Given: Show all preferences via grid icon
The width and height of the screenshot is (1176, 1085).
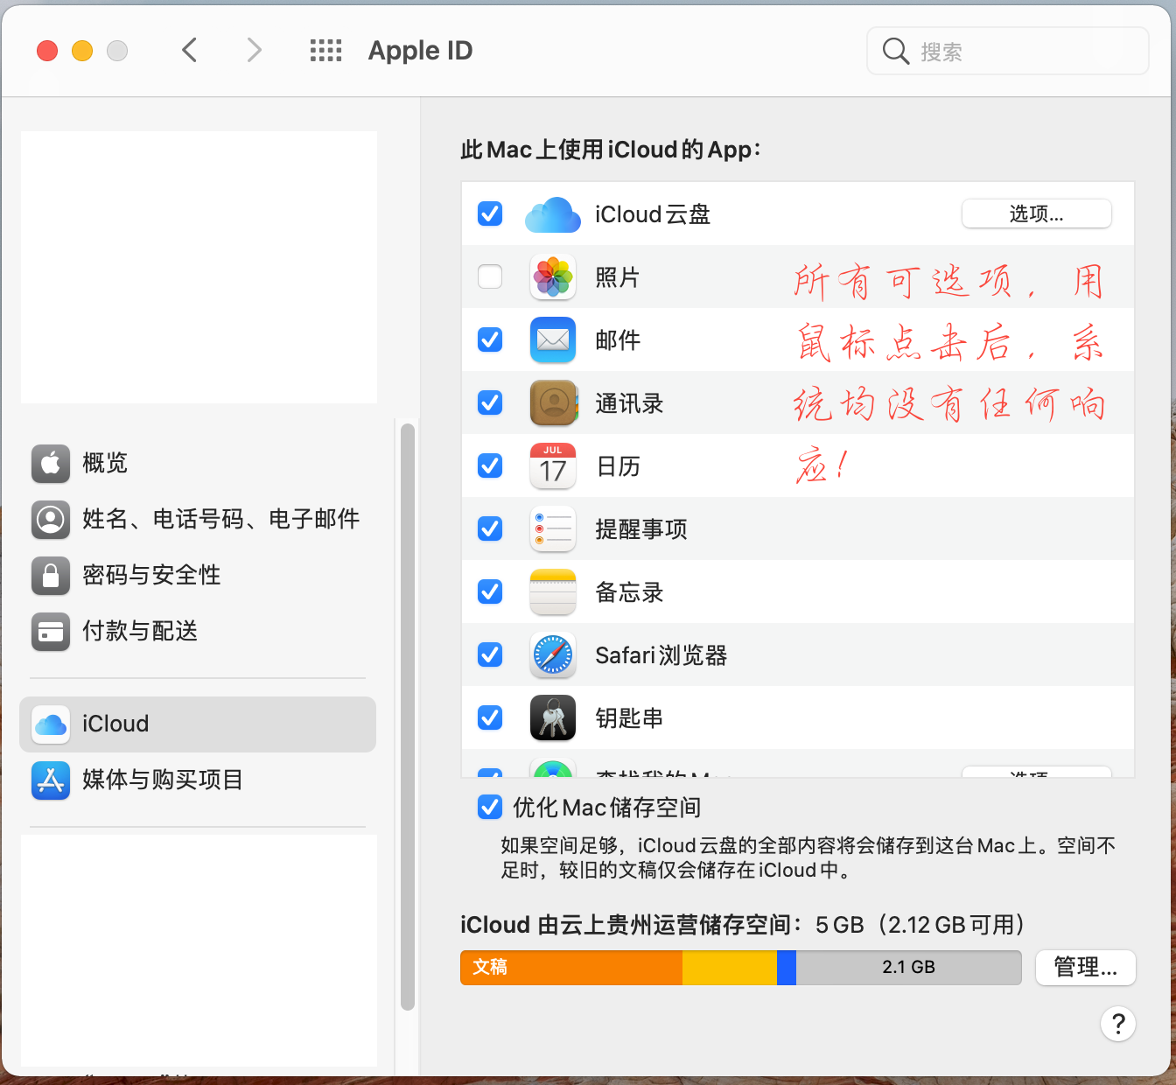Looking at the screenshot, I should (x=326, y=51).
